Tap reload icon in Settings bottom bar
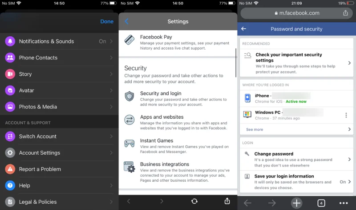The height and width of the screenshot is (210, 356). 194,201
